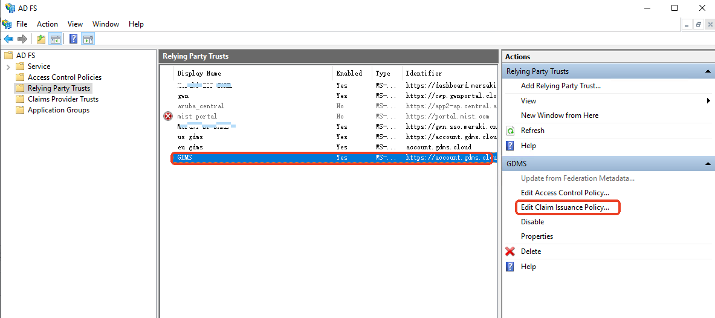
Task: Select Access Control Policies in tree
Action: point(65,77)
